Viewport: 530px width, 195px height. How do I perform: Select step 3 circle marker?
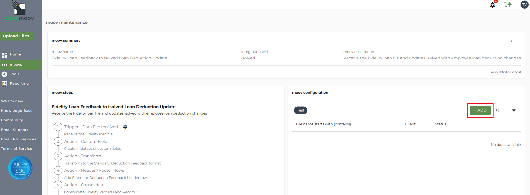(x=58, y=156)
